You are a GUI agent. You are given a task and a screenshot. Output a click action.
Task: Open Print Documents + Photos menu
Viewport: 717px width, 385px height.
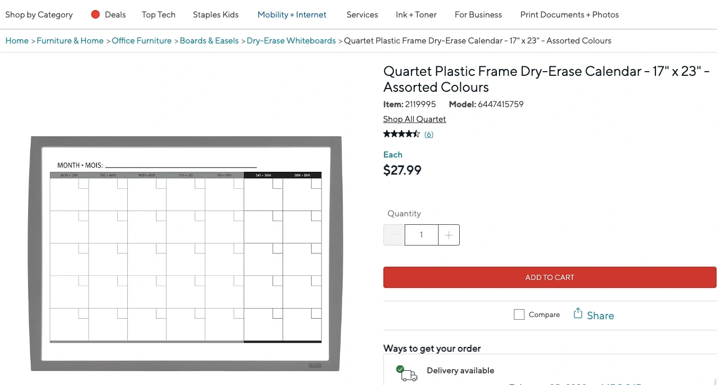[x=569, y=14]
